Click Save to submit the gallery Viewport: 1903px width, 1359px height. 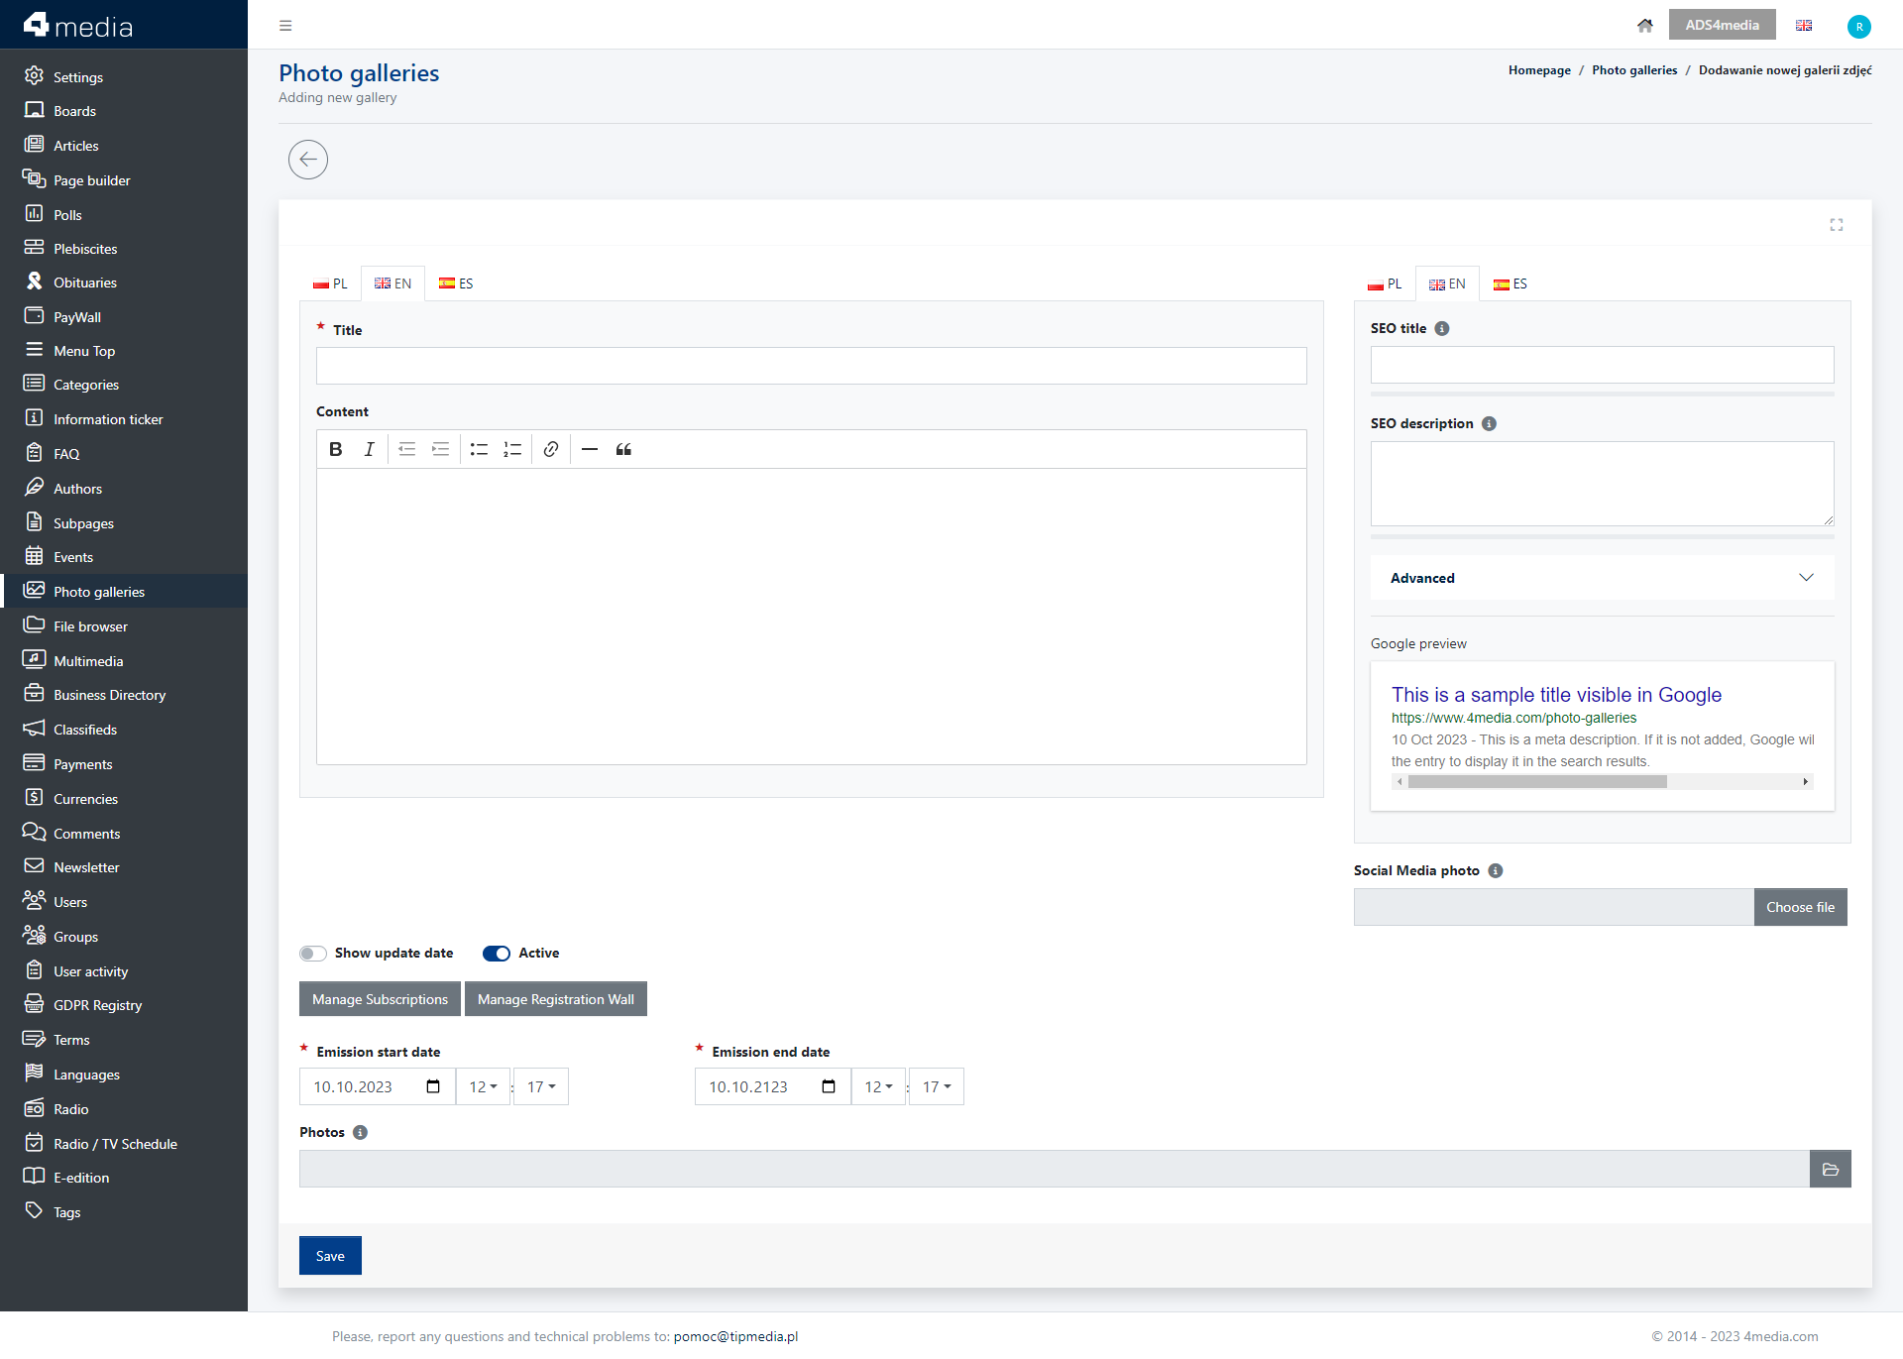pos(331,1255)
